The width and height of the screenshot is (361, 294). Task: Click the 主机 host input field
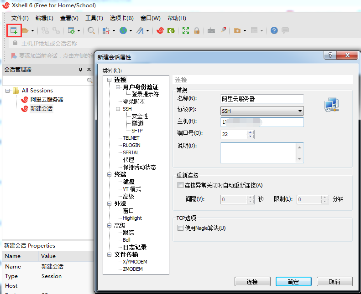coord(262,122)
